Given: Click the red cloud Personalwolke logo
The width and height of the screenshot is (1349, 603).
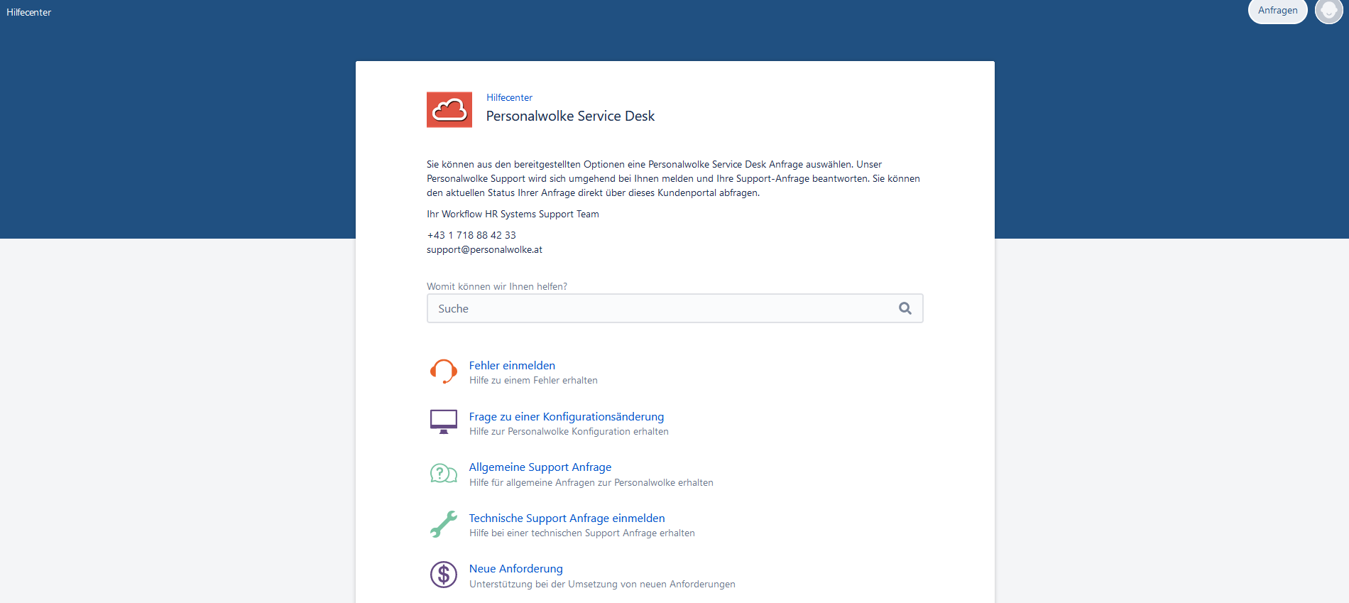Looking at the screenshot, I should tap(449, 110).
